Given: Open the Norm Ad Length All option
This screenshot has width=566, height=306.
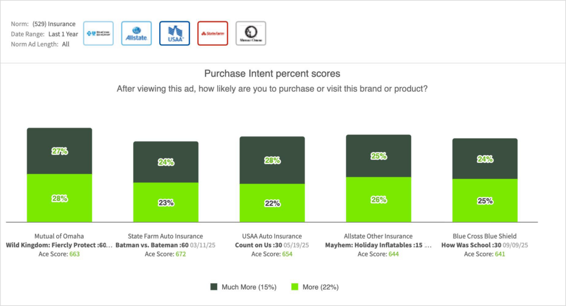Looking at the screenshot, I should click(x=66, y=44).
